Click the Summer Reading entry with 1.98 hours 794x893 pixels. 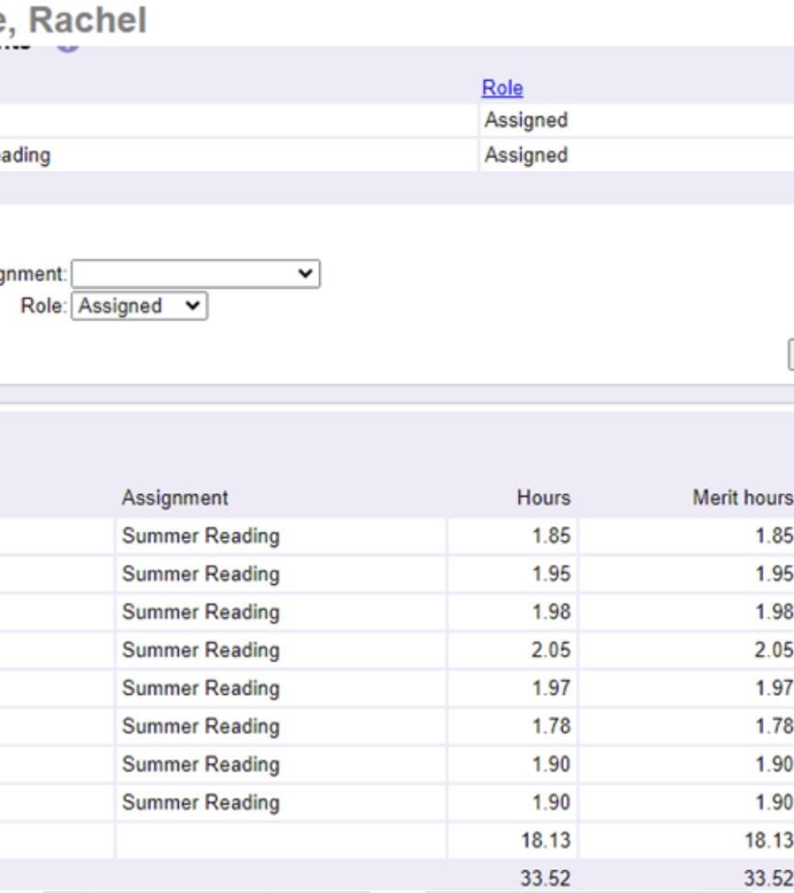(x=200, y=612)
